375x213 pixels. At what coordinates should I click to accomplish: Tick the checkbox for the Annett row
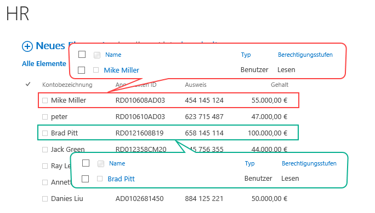(x=45, y=182)
